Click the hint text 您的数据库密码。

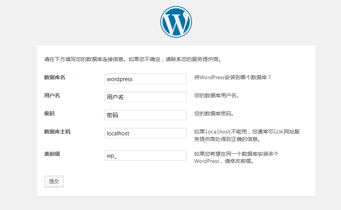(214, 113)
